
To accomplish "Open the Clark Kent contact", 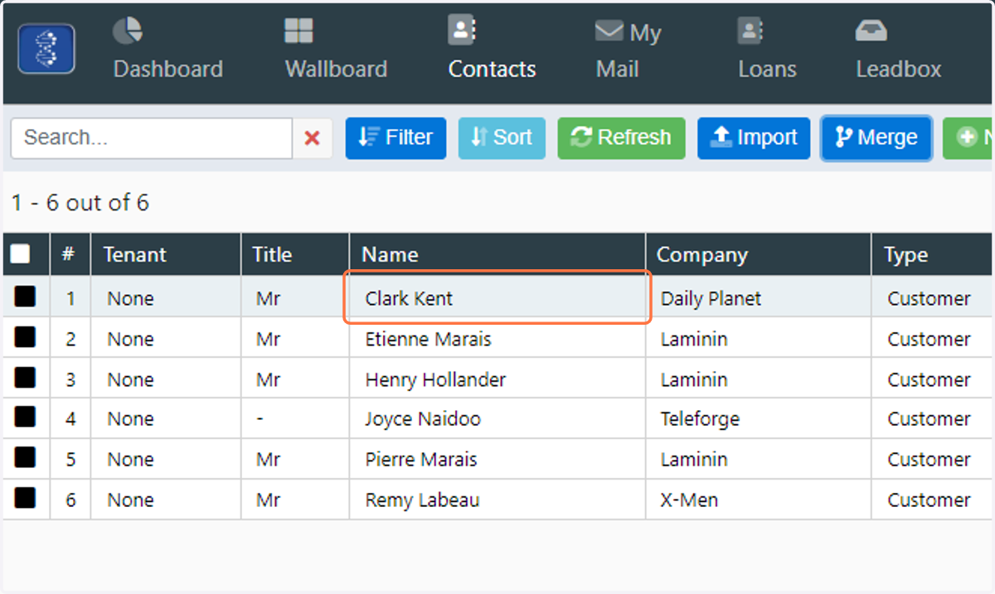I will click(x=409, y=298).
